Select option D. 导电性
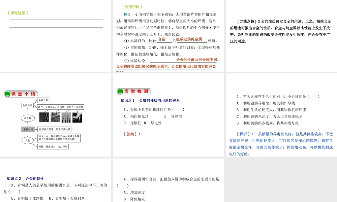The height and width of the screenshot is (202, 337). point(153,123)
